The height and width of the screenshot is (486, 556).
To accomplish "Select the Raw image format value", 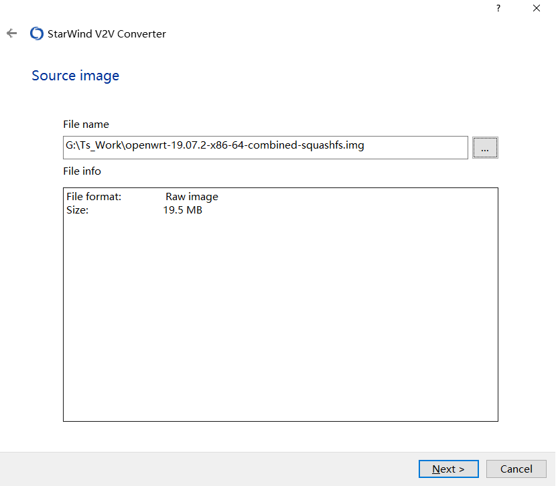I will (192, 197).
